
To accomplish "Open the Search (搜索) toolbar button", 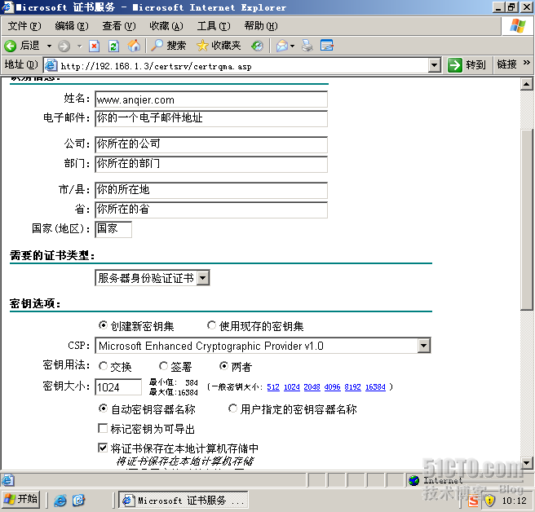I will point(169,46).
